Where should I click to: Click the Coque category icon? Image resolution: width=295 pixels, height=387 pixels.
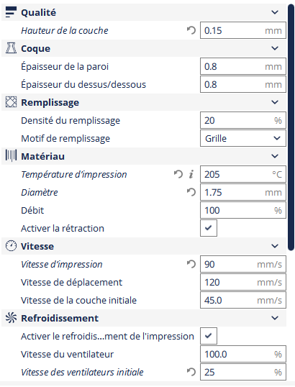(11, 48)
